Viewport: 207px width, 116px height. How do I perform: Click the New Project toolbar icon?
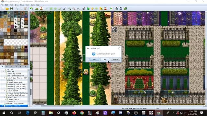(x=3, y=9)
